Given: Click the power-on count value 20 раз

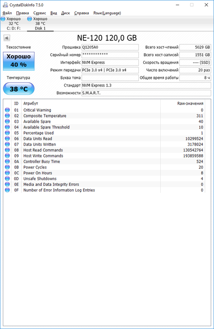Looking at the screenshot, I should tap(195, 70).
